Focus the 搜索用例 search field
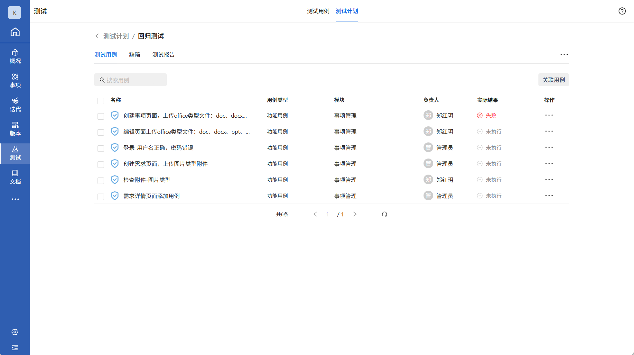The width and height of the screenshot is (634, 355). (x=135, y=80)
